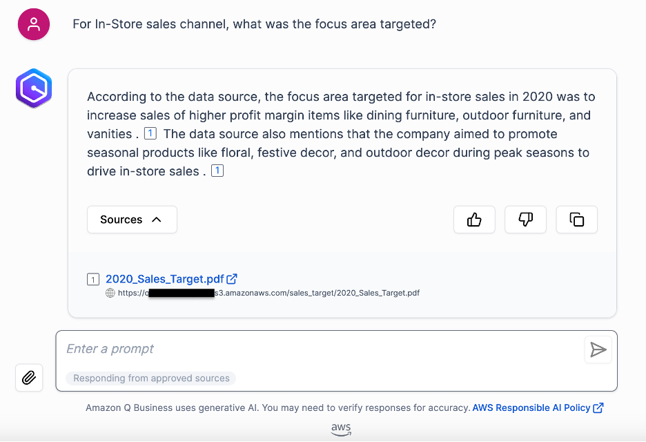The image size is (646, 442).
Task: Click citation 1 after the word vanities
Action: pos(150,133)
